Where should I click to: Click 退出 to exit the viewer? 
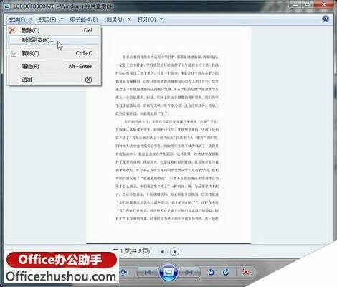(54, 80)
